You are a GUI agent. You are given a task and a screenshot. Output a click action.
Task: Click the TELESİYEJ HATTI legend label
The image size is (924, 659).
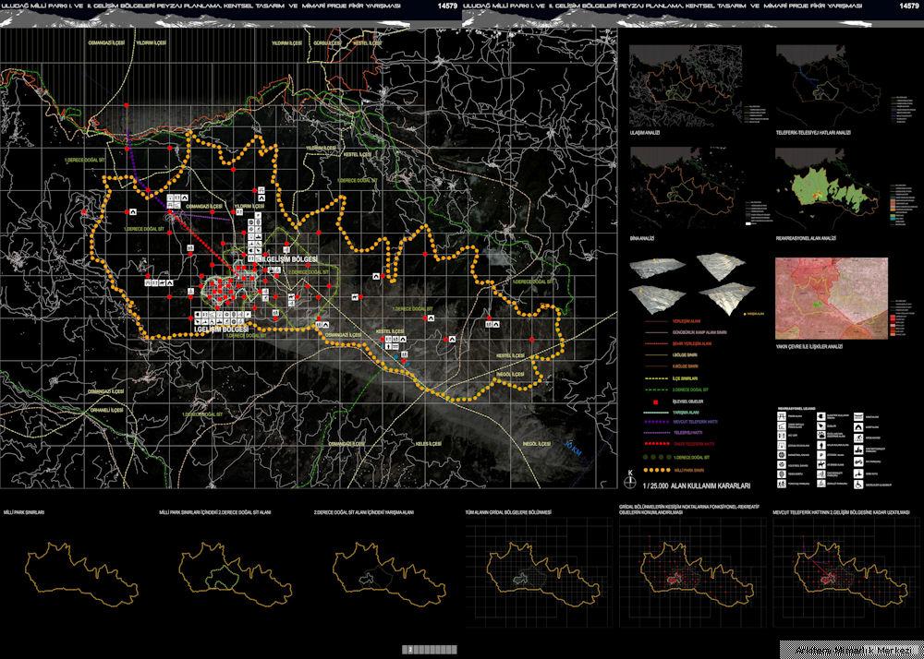point(688,433)
